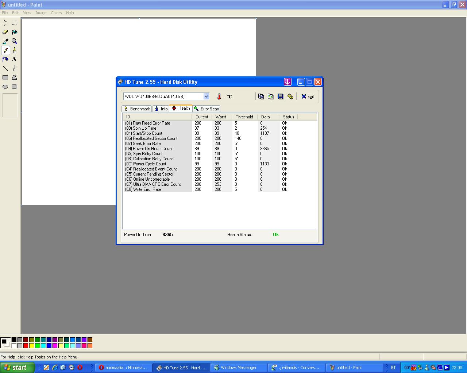Viewport: 467px width, 373px height.
Task: Open the Help menu in Paint
Action: point(70,13)
